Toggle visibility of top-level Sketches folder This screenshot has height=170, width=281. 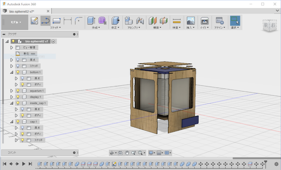point(18,66)
